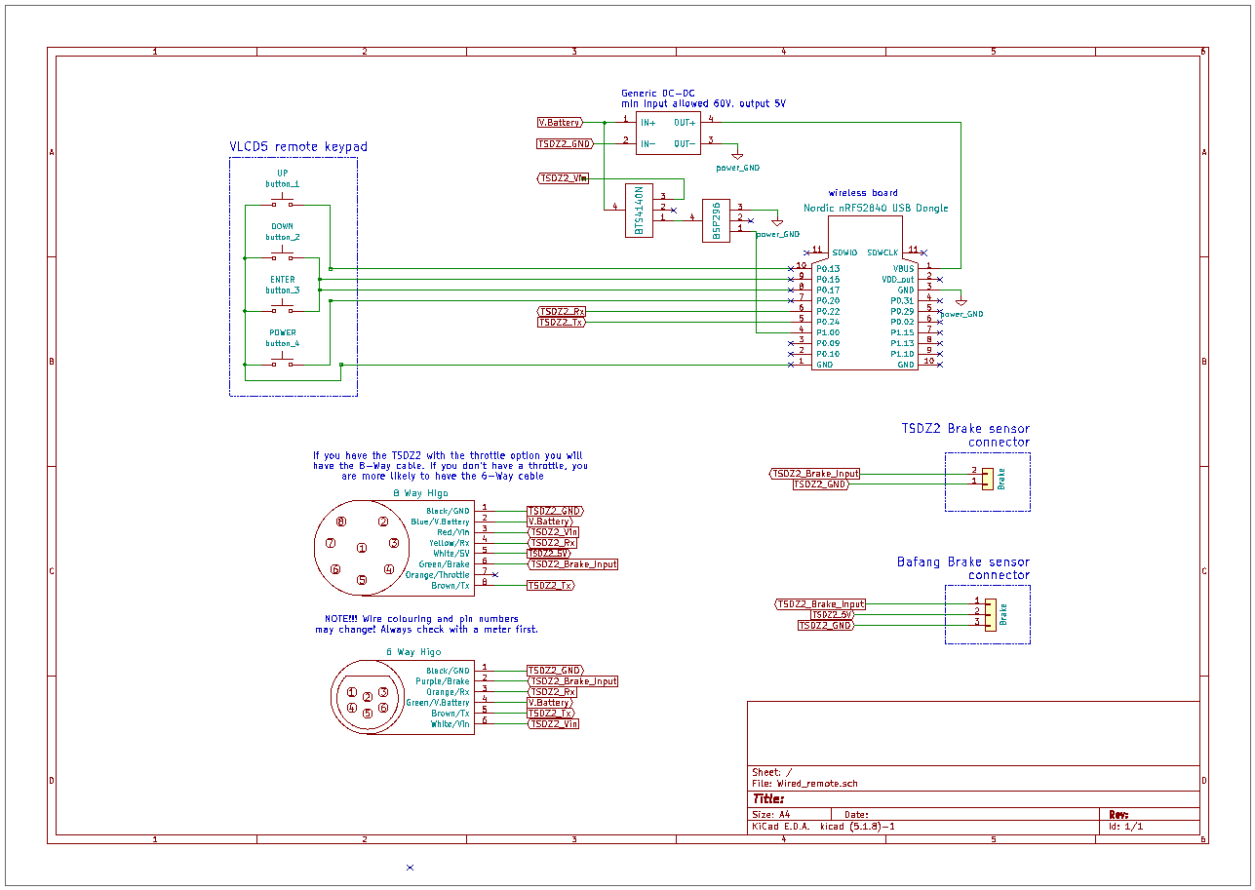This screenshot has height=890, width=1255.
Task: Select the VBUS pin on the dongle
Action: (x=904, y=268)
